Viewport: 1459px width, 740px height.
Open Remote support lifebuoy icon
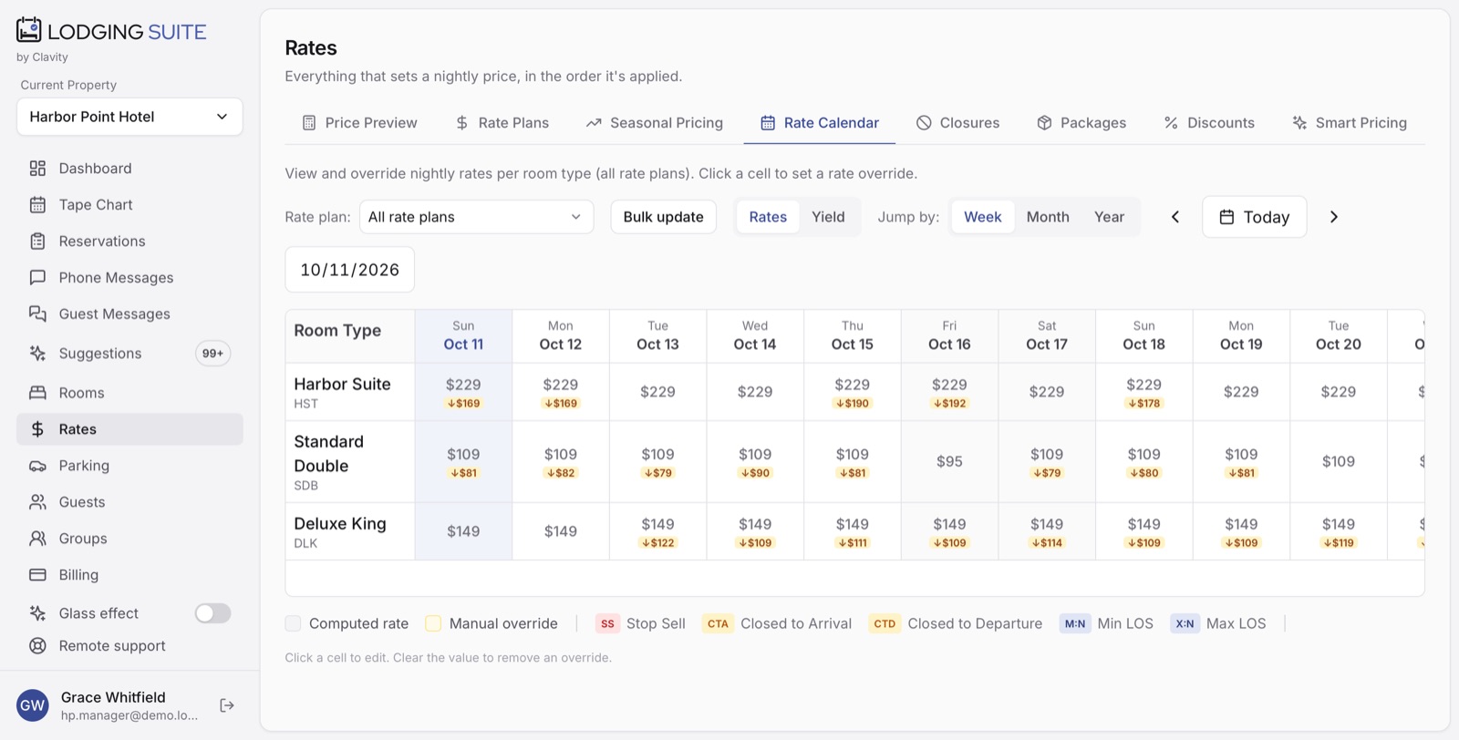point(37,646)
